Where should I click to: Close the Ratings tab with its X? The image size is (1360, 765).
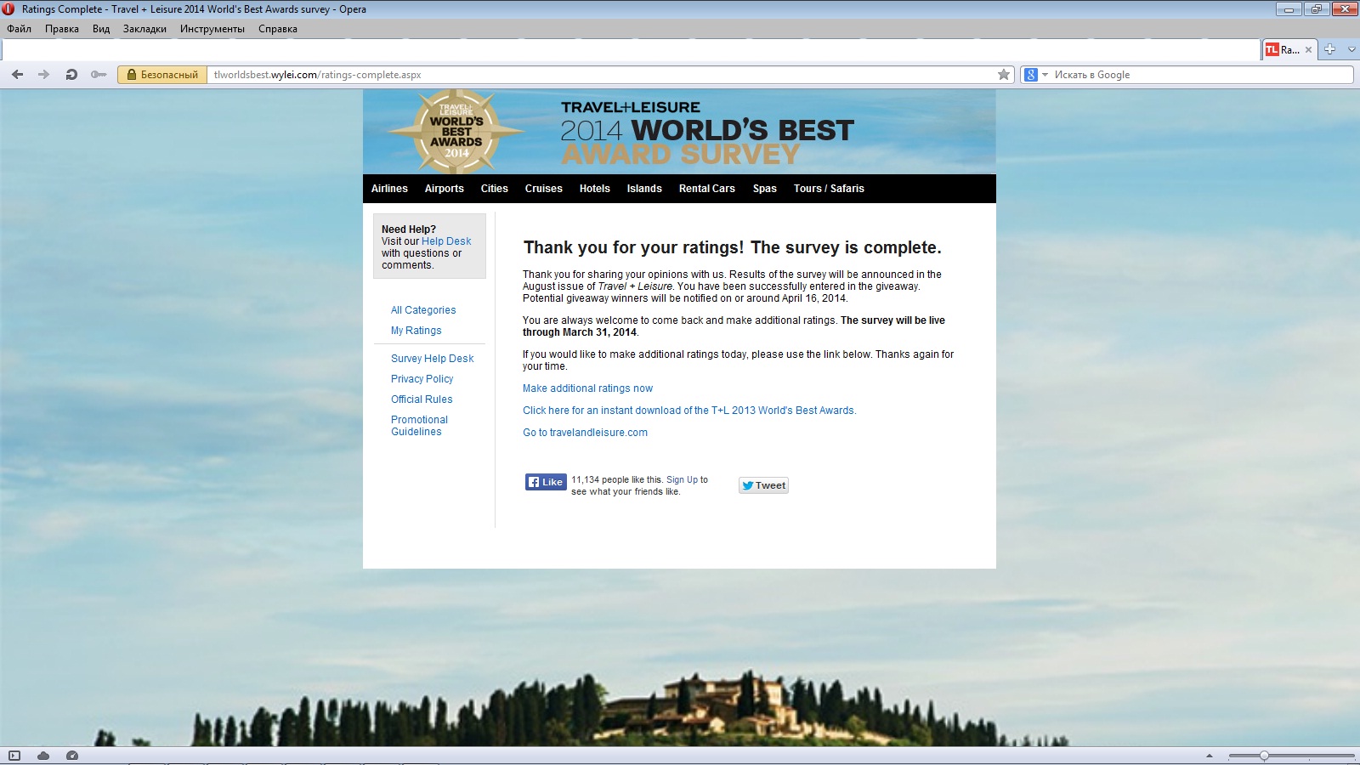pos(1308,50)
